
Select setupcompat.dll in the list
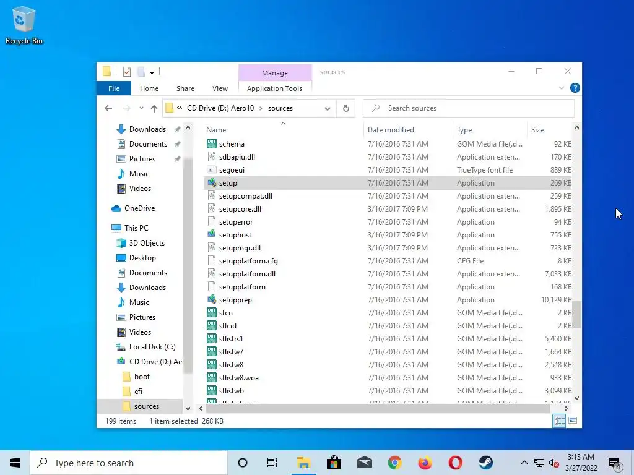pyautogui.click(x=245, y=196)
